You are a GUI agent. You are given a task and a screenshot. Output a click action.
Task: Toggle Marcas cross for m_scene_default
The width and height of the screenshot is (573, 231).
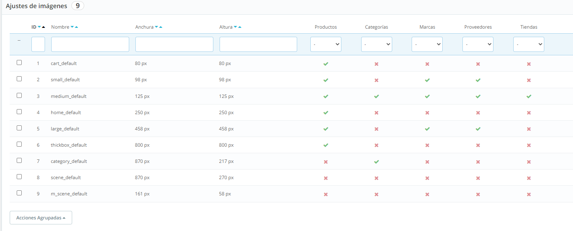click(x=427, y=194)
